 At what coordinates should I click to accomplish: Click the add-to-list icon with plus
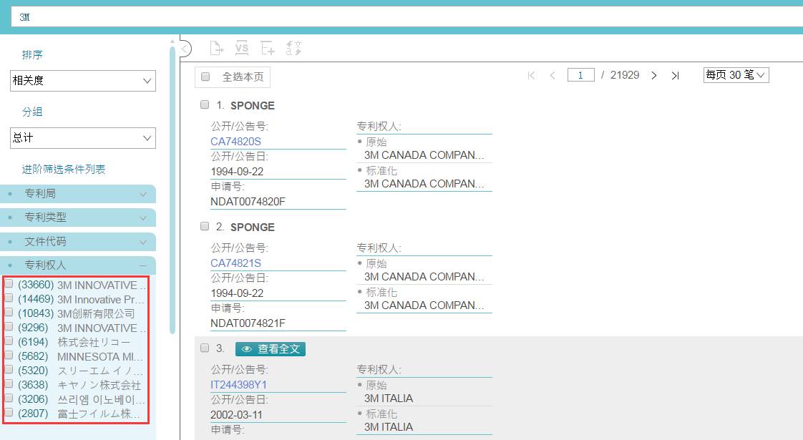click(x=268, y=48)
